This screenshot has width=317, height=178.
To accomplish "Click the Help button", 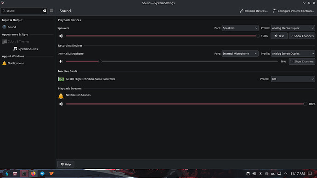I will point(66,164).
